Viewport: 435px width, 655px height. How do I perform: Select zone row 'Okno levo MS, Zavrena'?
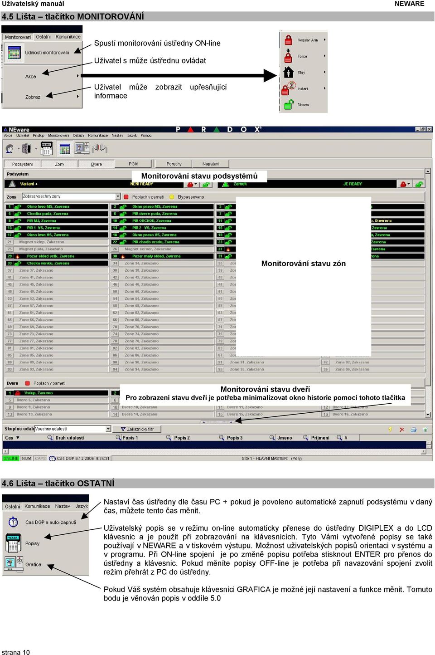[x=57, y=207]
